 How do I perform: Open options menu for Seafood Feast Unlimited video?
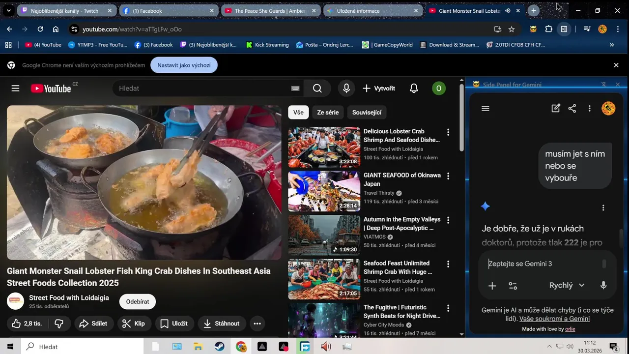448,264
